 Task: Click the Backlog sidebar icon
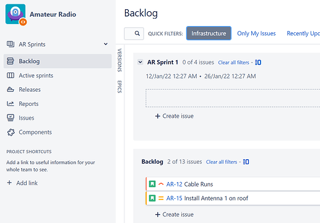tap(11, 61)
